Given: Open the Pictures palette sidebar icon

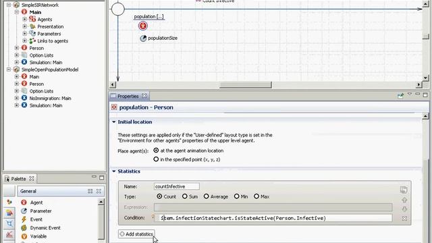Looking at the screenshot, I should (x=9, y=213).
